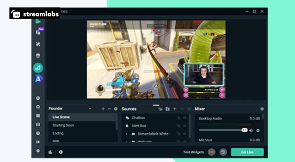This screenshot has height=162, width=295.
Task: Open the Settings gear in sidebar
Action: 38,151
